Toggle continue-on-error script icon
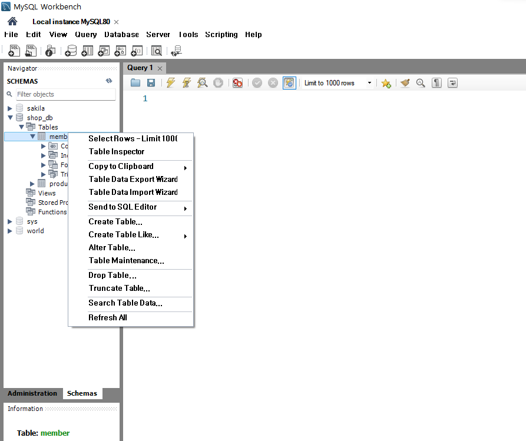Screen dimensions: 526x441 (x=237, y=83)
